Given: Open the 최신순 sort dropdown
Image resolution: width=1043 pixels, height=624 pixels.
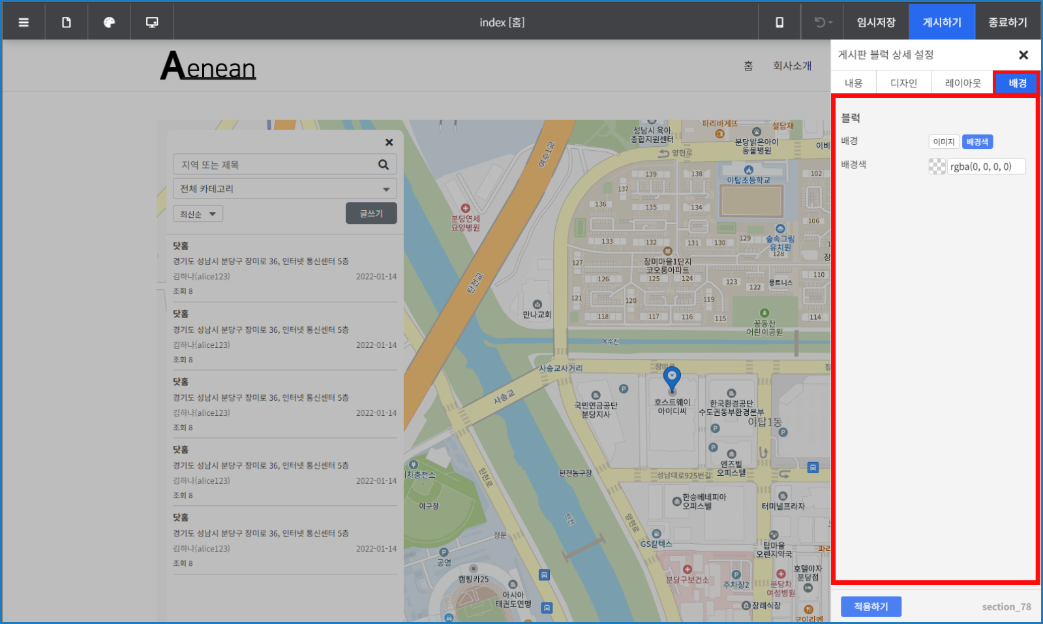Looking at the screenshot, I should pos(198,214).
